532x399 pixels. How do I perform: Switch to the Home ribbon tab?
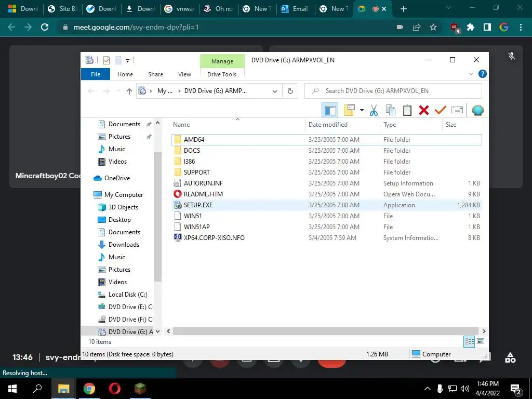coord(125,74)
